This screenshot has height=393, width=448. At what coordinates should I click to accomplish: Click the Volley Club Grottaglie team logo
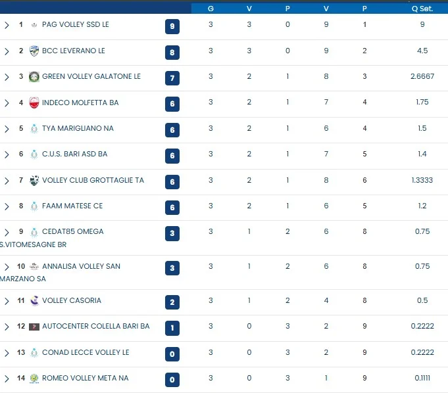34,180
